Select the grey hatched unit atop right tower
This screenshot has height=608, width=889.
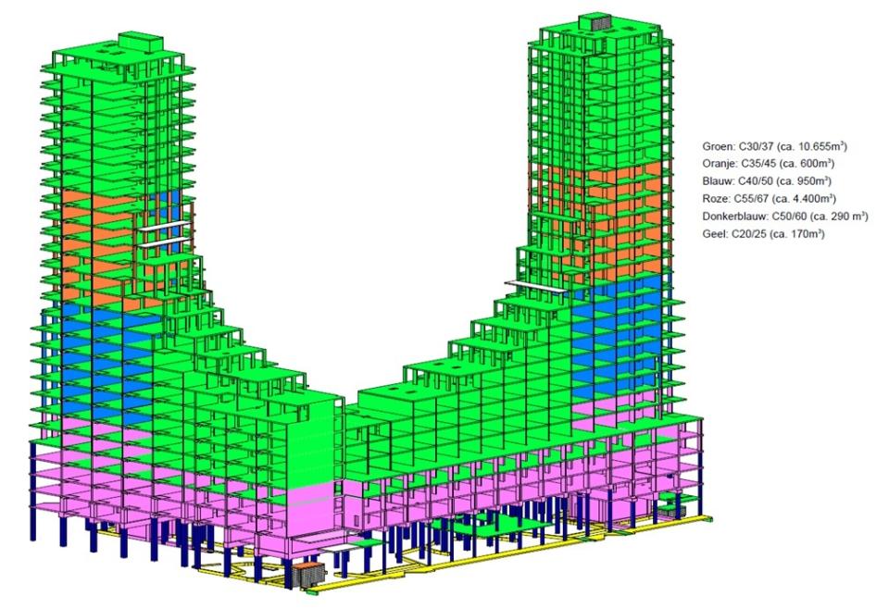[x=601, y=24]
